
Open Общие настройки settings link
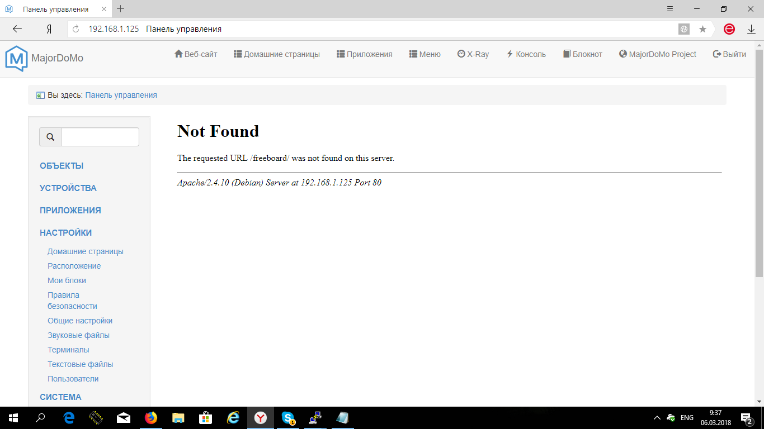80,321
